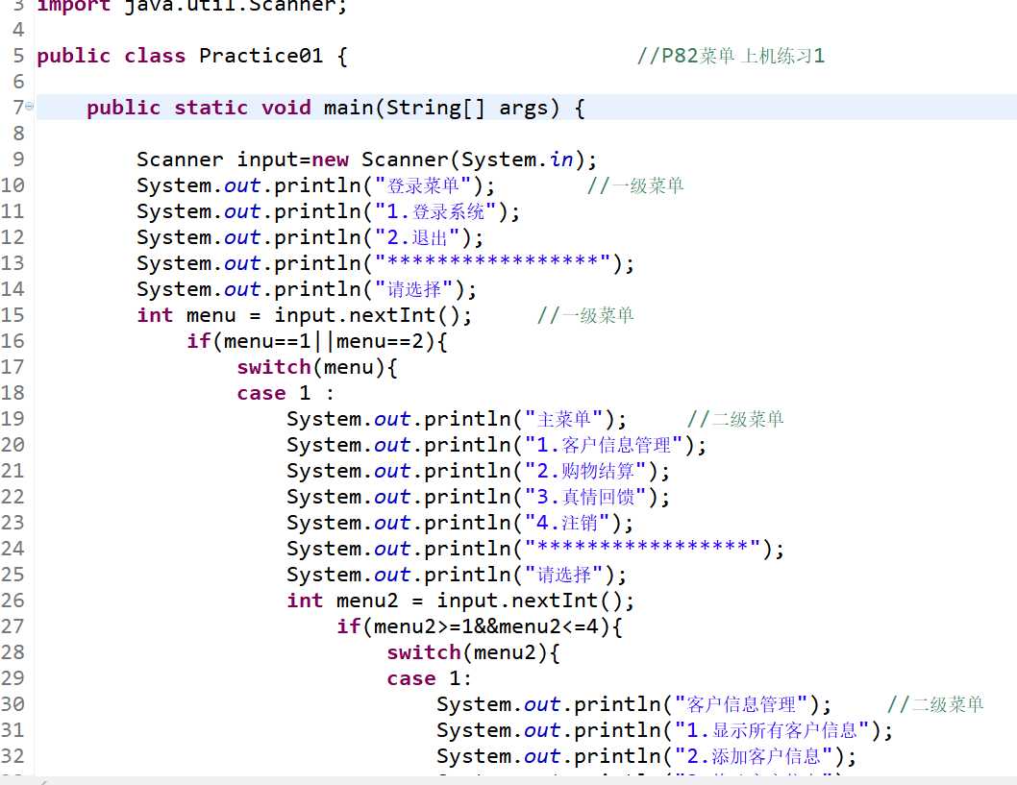Click the //一级菜单 comment on line 10
Screen dimensions: 1017x785
(x=635, y=185)
